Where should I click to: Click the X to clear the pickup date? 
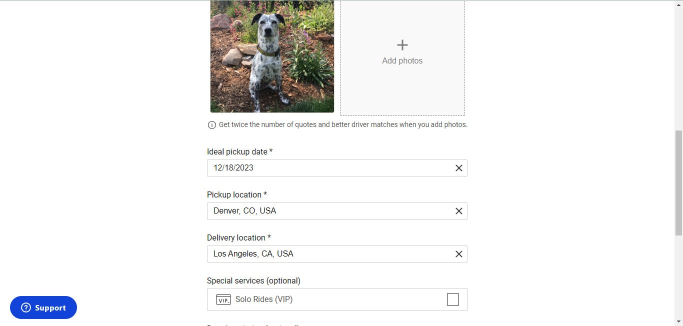[x=458, y=168]
